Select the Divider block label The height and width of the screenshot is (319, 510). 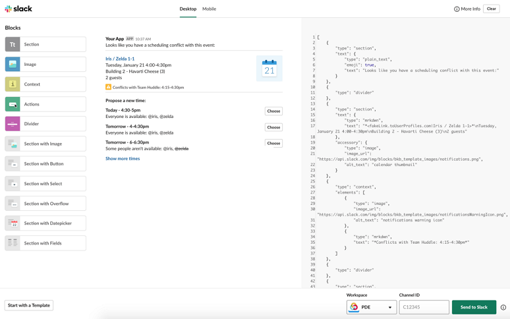click(x=31, y=124)
